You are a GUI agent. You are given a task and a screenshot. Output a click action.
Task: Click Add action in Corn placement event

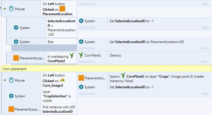tap(87, 94)
